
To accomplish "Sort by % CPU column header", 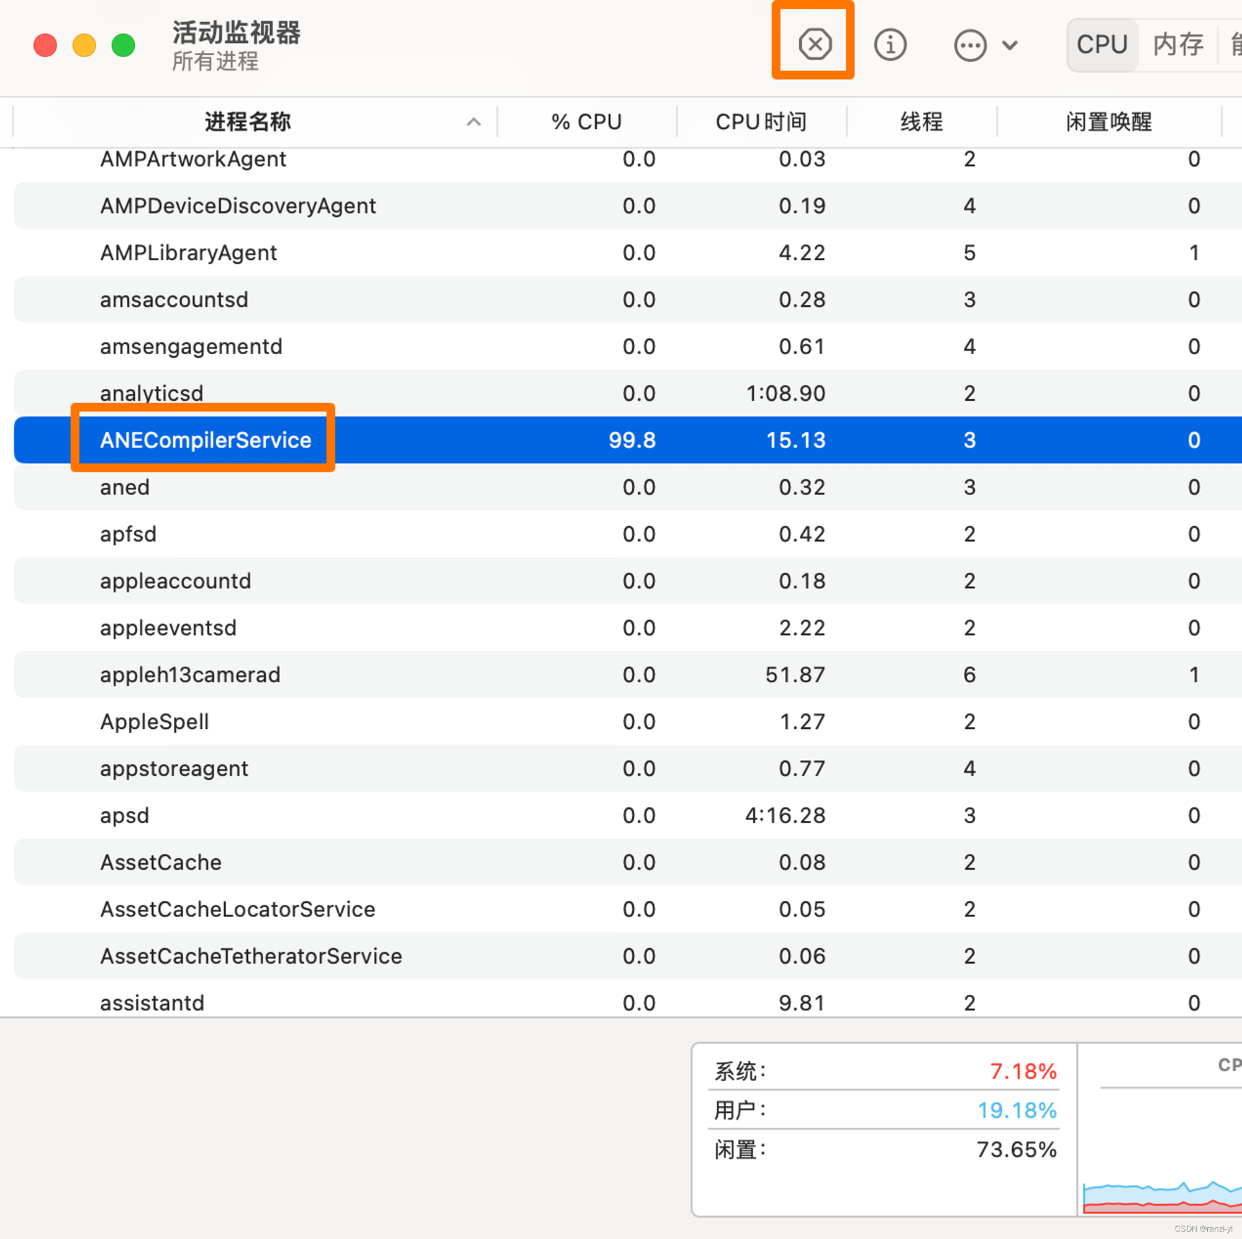I will click(x=586, y=122).
